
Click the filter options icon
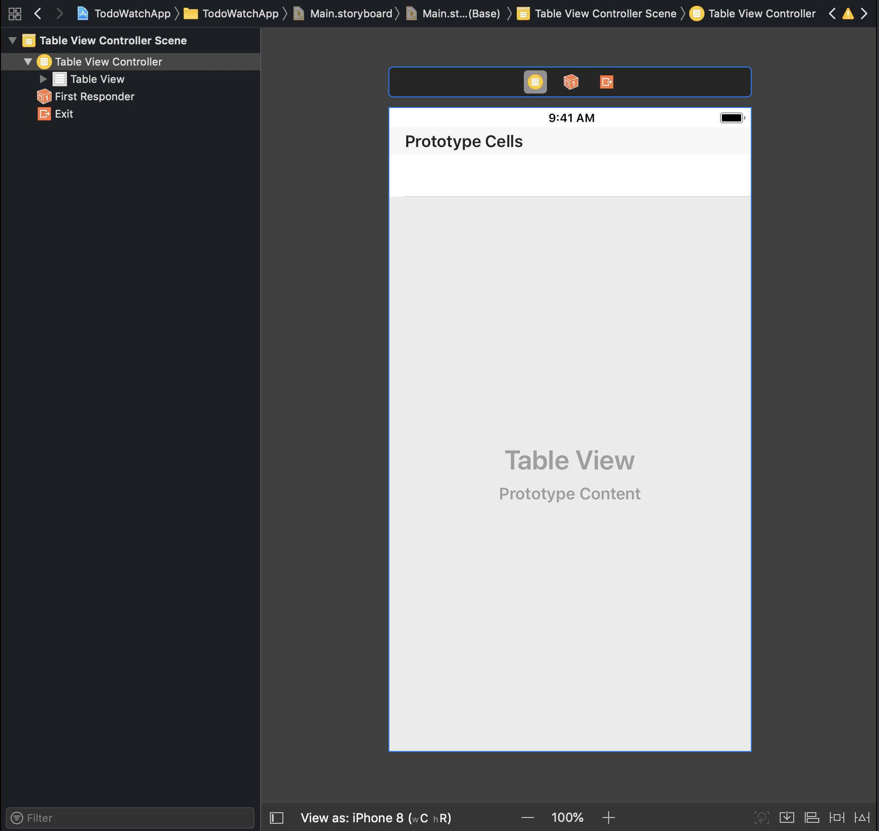pyautogui.click(x=17, y=818)
